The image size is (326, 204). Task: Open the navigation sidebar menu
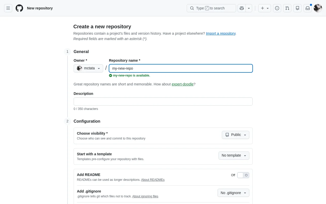(x=8, y=8)
